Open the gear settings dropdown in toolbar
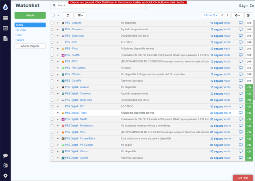255x181 pixels. click(x=237, y=15)
